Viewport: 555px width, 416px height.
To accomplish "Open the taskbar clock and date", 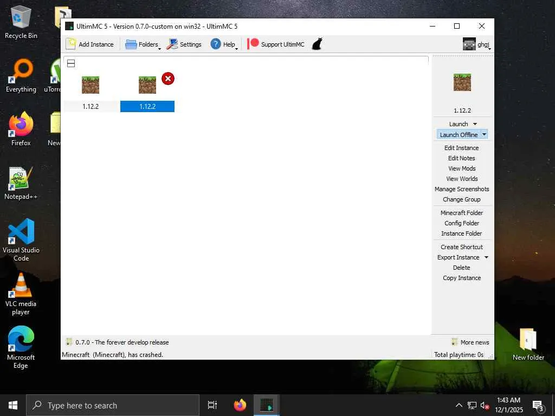I will [x=508, y=405].
